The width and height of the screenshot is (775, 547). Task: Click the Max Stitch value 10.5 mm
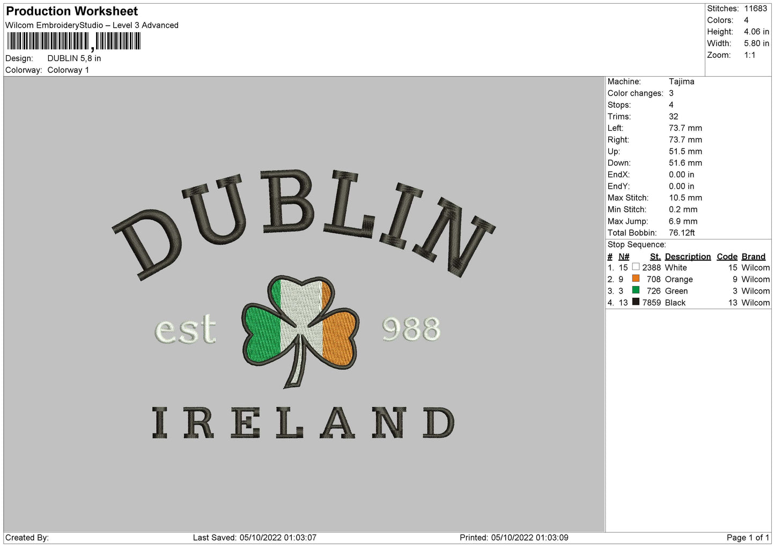(685, 198)
